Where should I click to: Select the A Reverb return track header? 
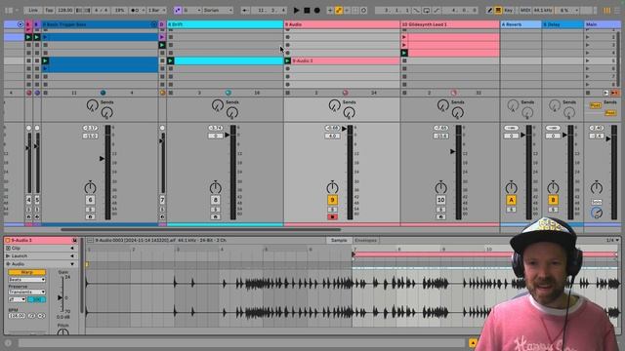coord(521,24)
